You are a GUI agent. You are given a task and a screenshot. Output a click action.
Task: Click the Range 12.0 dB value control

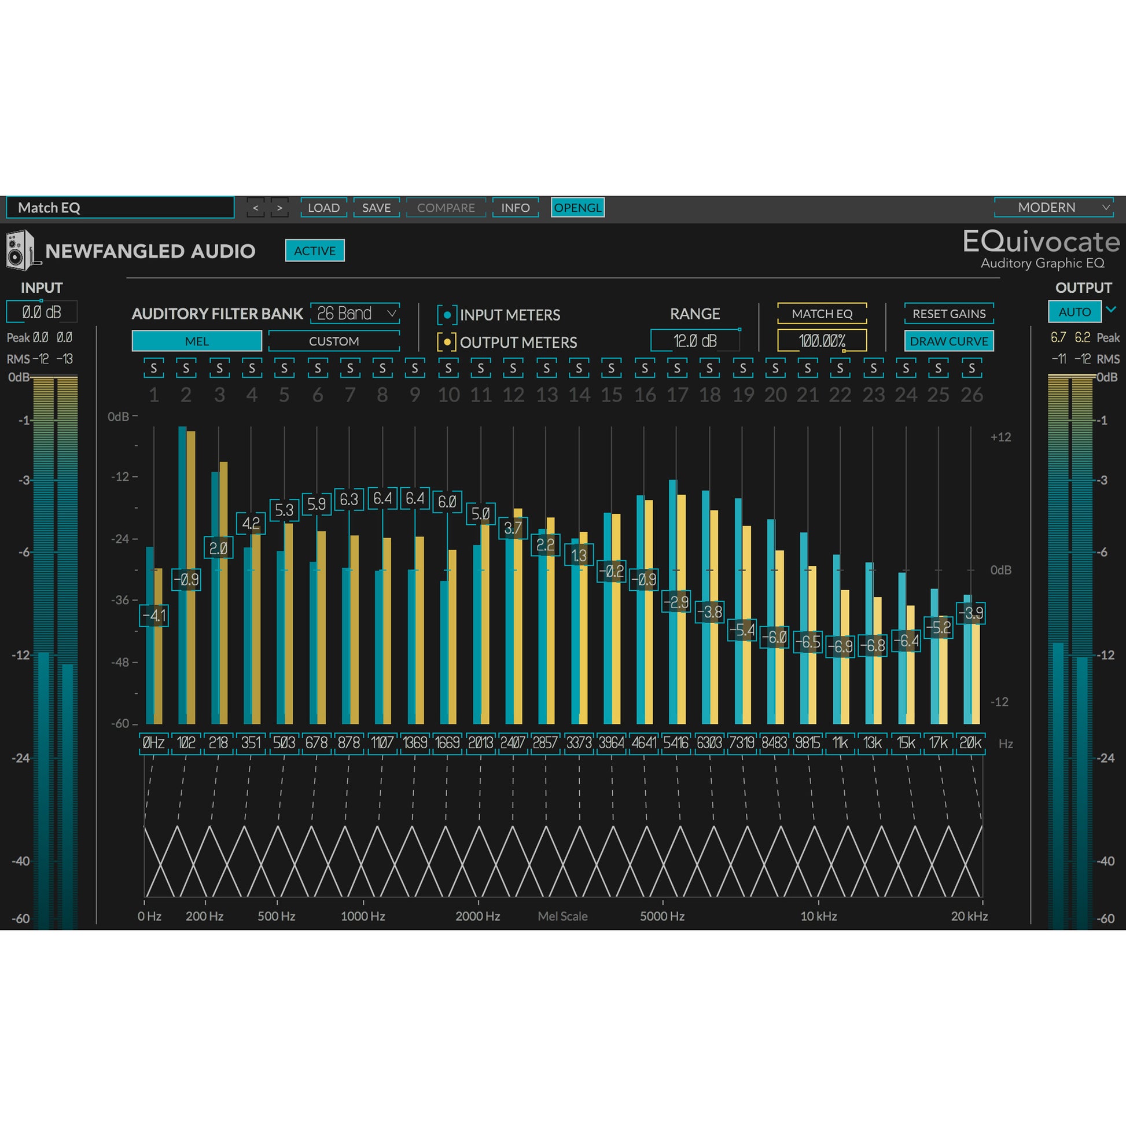[695, 341]
